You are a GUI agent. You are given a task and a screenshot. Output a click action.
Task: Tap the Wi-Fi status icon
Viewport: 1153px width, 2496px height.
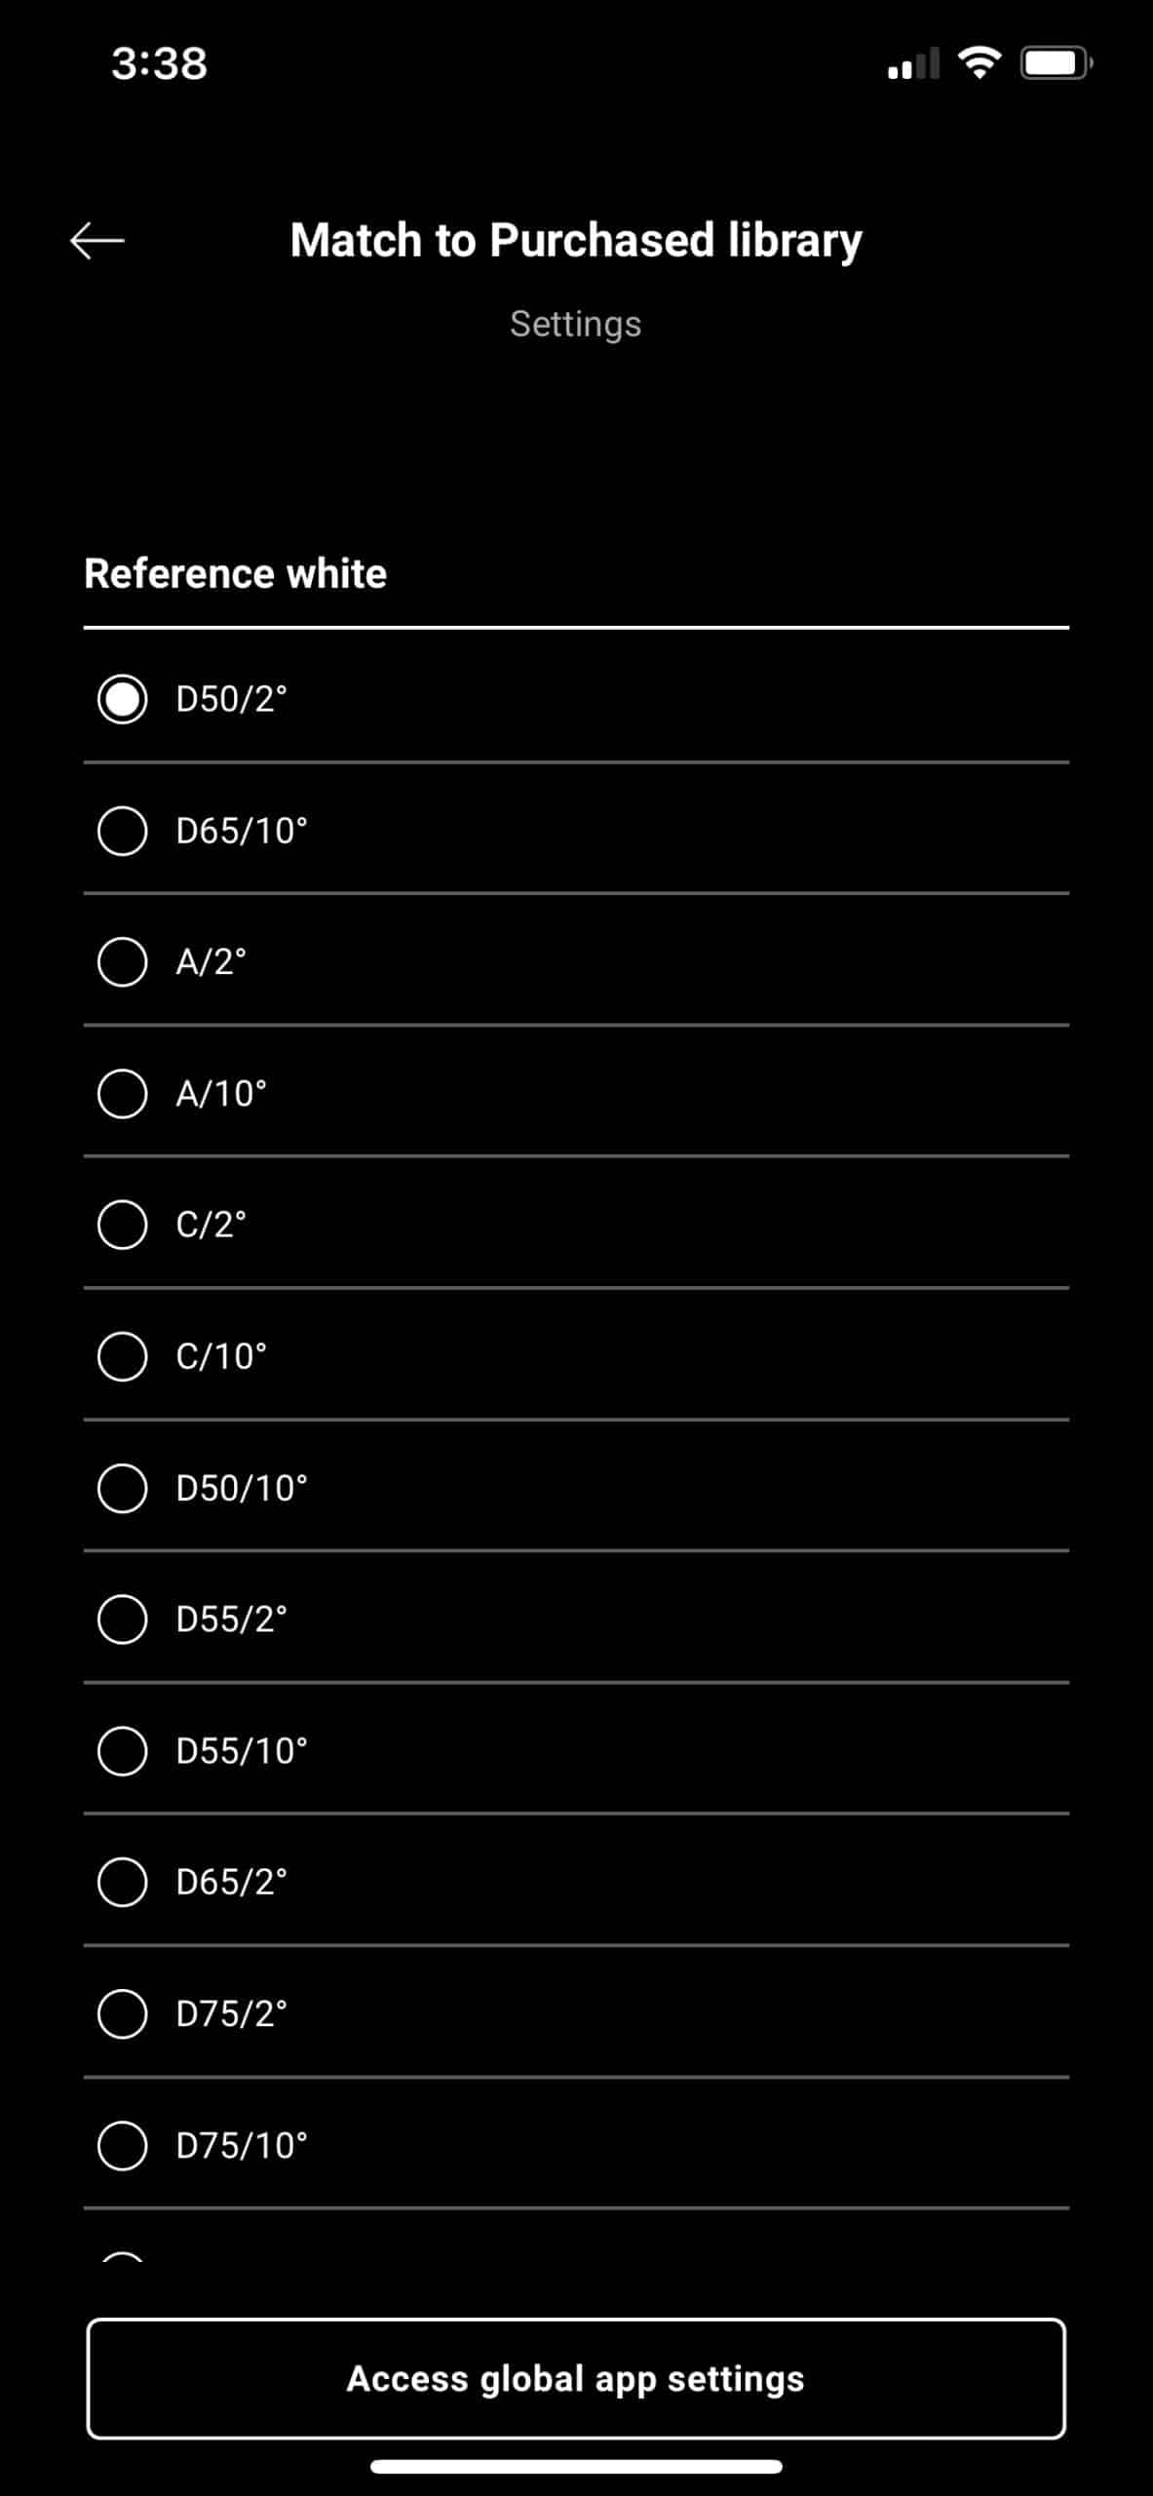[x=980, y=63]
